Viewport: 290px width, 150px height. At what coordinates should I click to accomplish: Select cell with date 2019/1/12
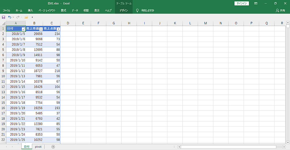(x=16, y=71)
